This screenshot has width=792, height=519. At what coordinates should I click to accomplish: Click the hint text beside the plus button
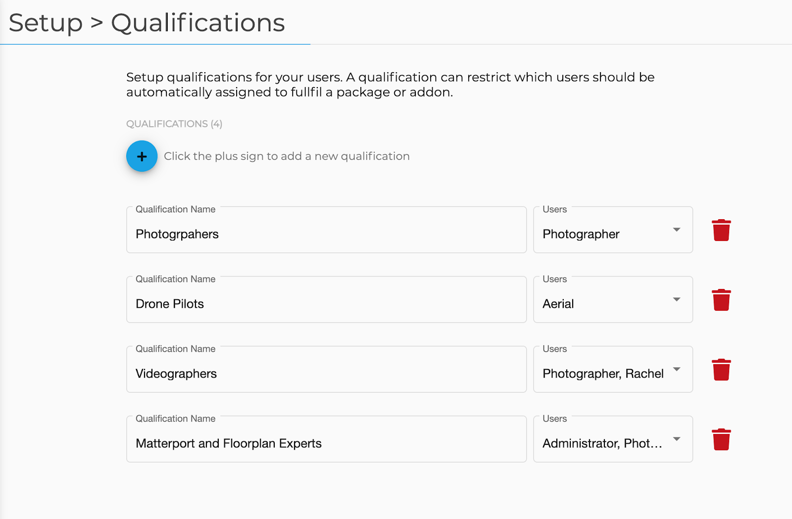pos(287,156)
